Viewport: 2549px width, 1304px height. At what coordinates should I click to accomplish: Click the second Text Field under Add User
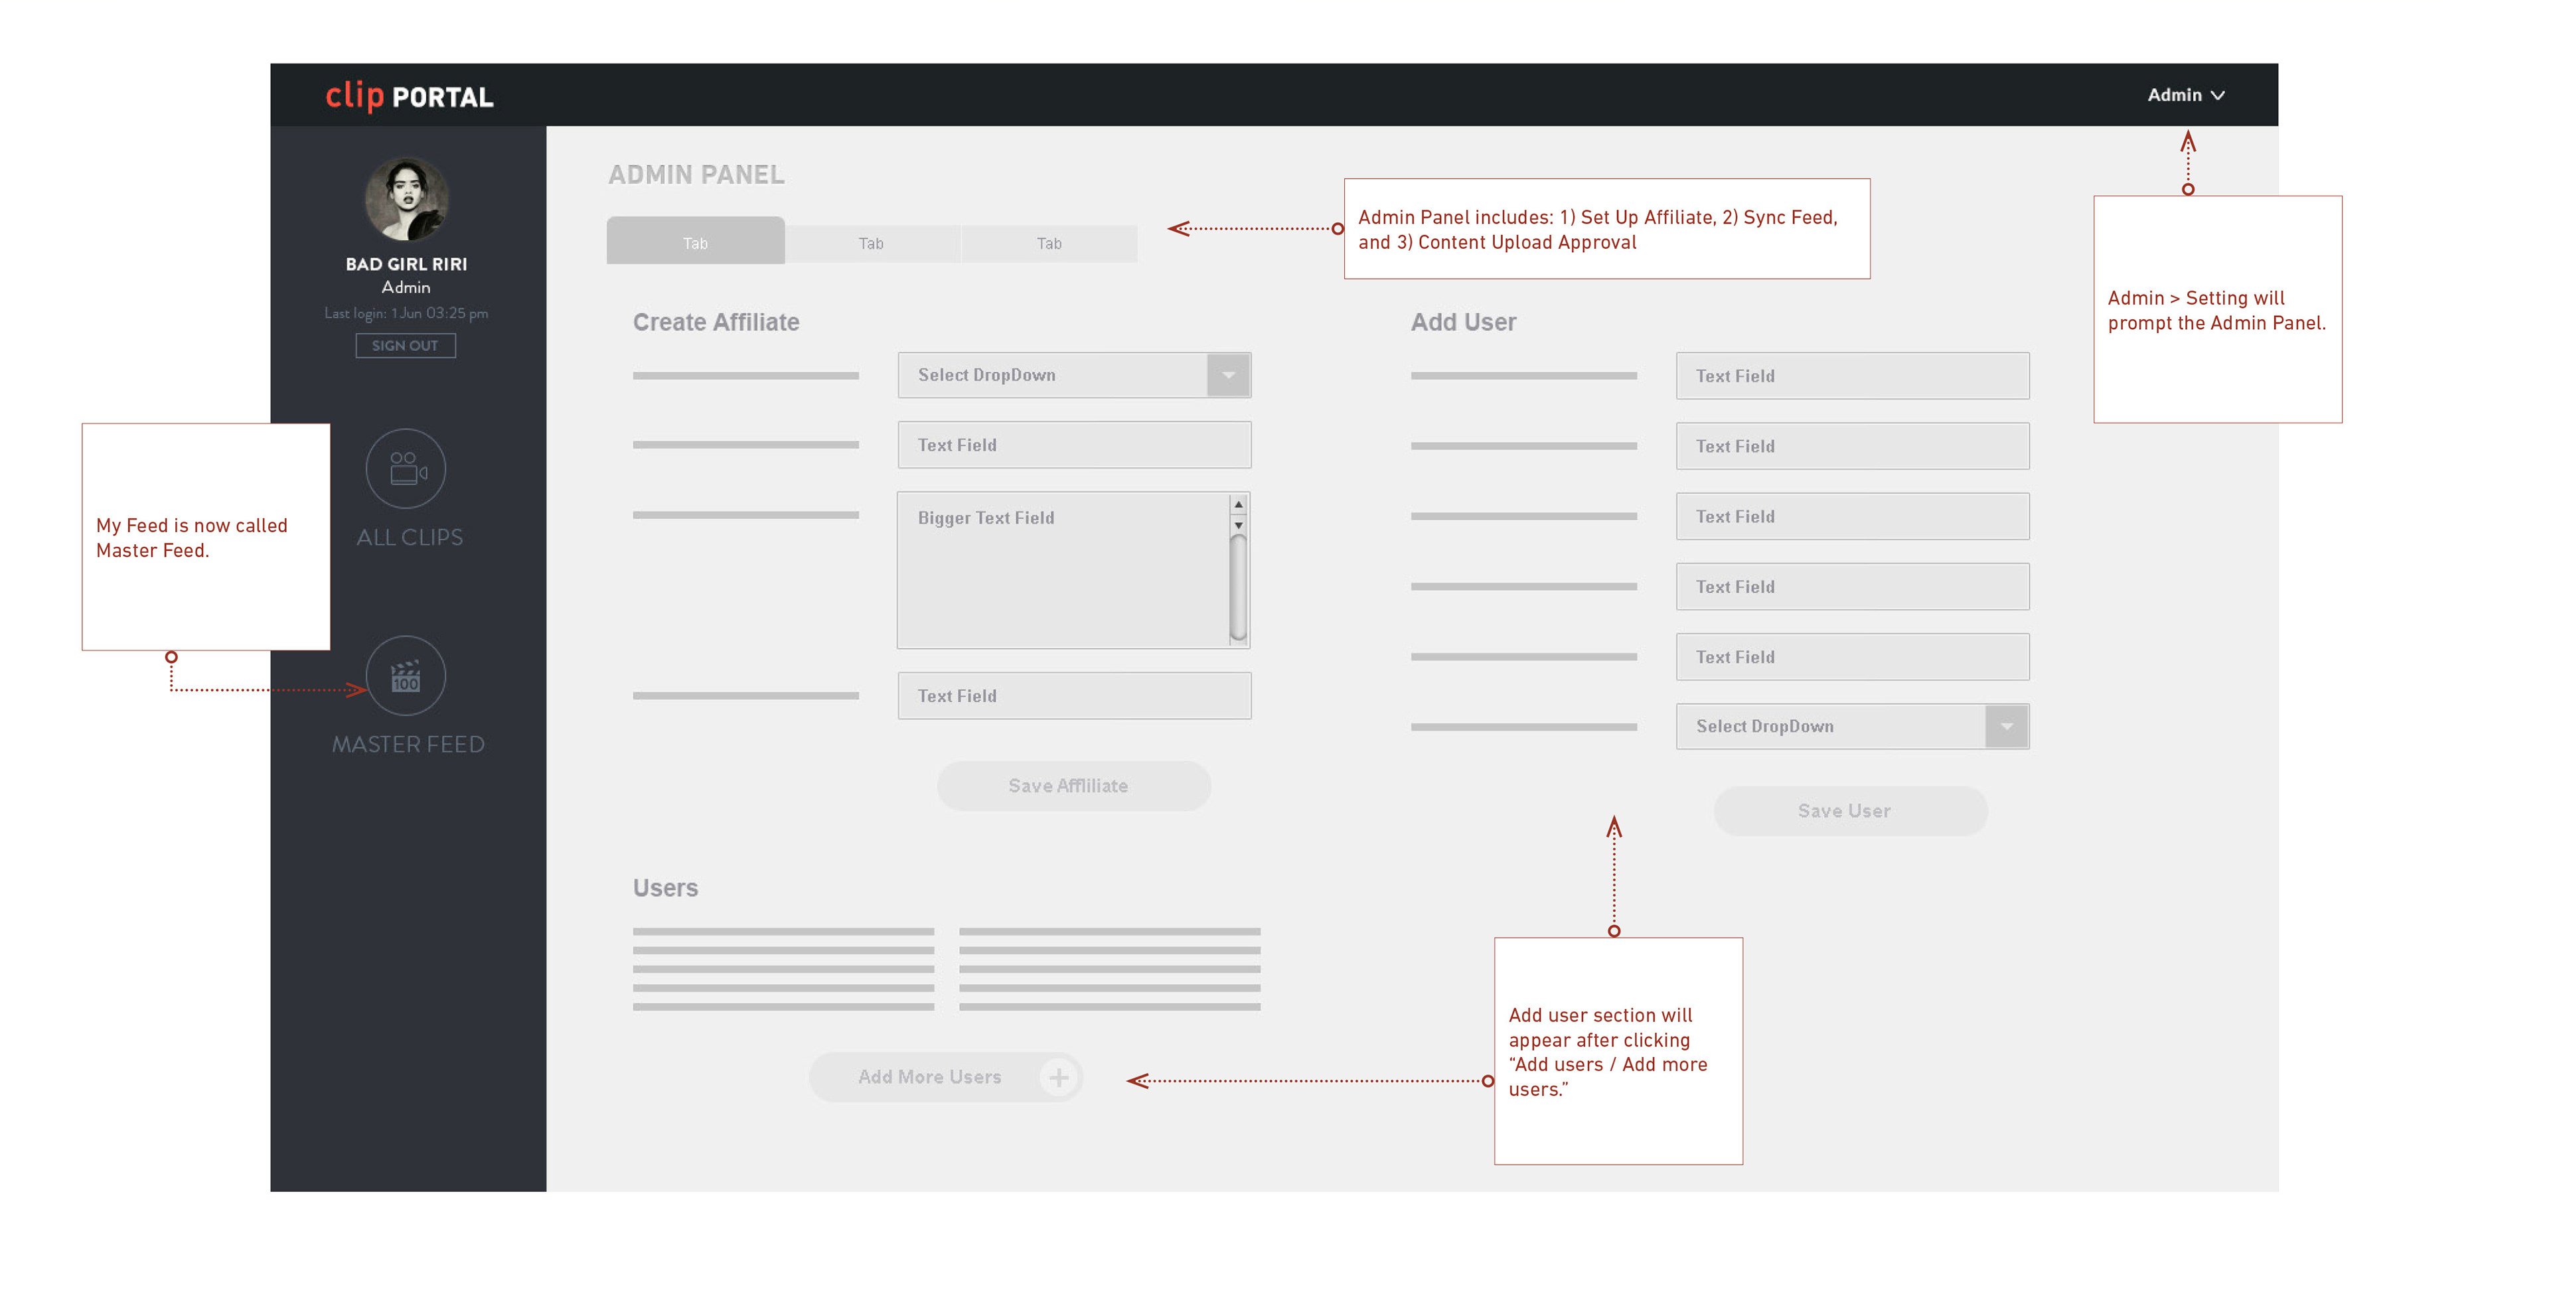pyautogui.click(x=1853, y=446)
